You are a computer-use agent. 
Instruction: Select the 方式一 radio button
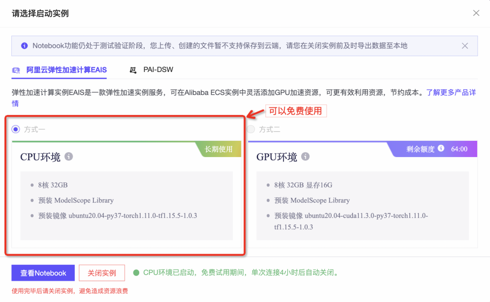coord(15,129)
